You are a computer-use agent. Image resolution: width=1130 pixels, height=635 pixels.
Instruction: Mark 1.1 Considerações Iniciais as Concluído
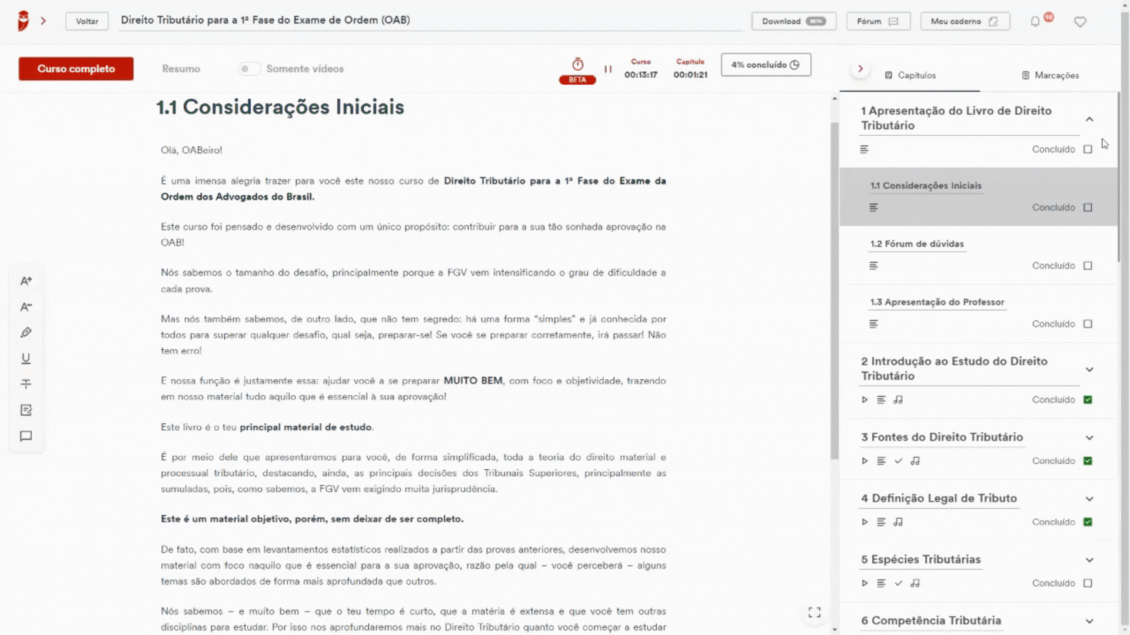pyautogui.click(x=1088, y=208)
